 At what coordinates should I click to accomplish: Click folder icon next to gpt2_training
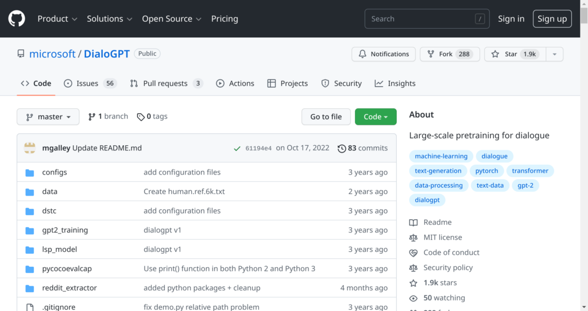pos(30,231)
